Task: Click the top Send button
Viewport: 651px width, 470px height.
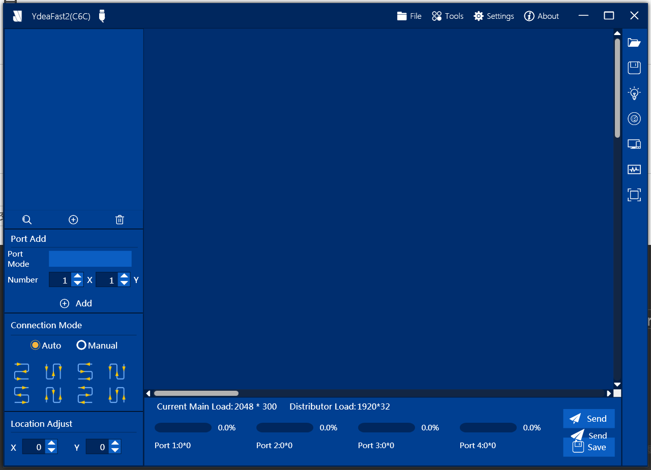Action: (588, 419)
